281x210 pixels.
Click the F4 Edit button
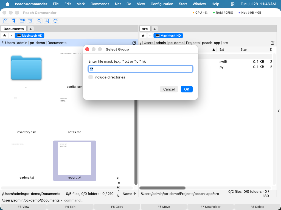[x=70, y=207]
